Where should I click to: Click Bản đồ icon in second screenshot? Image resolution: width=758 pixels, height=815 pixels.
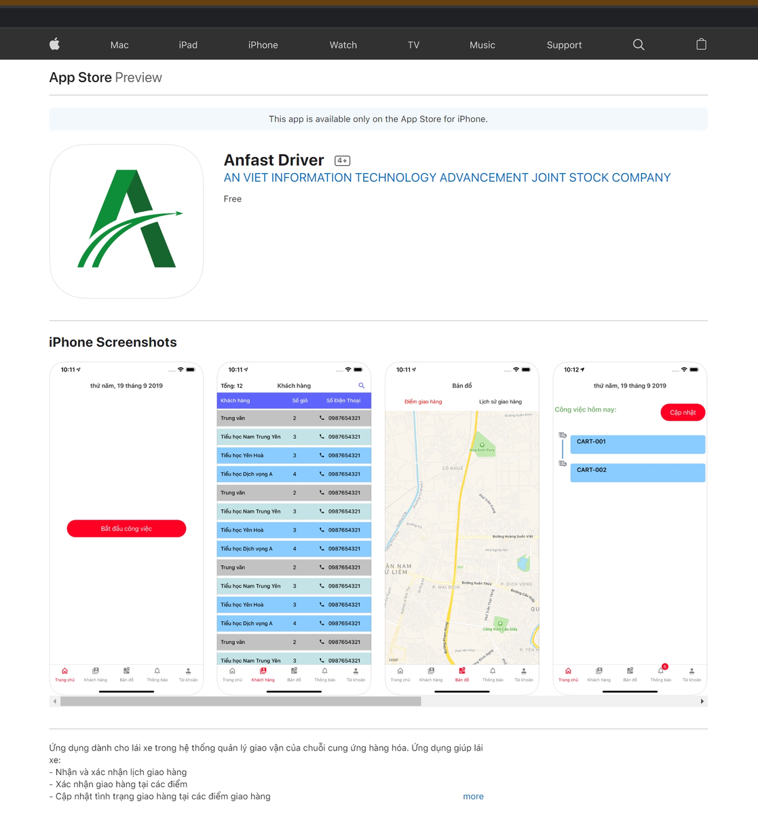294,670
